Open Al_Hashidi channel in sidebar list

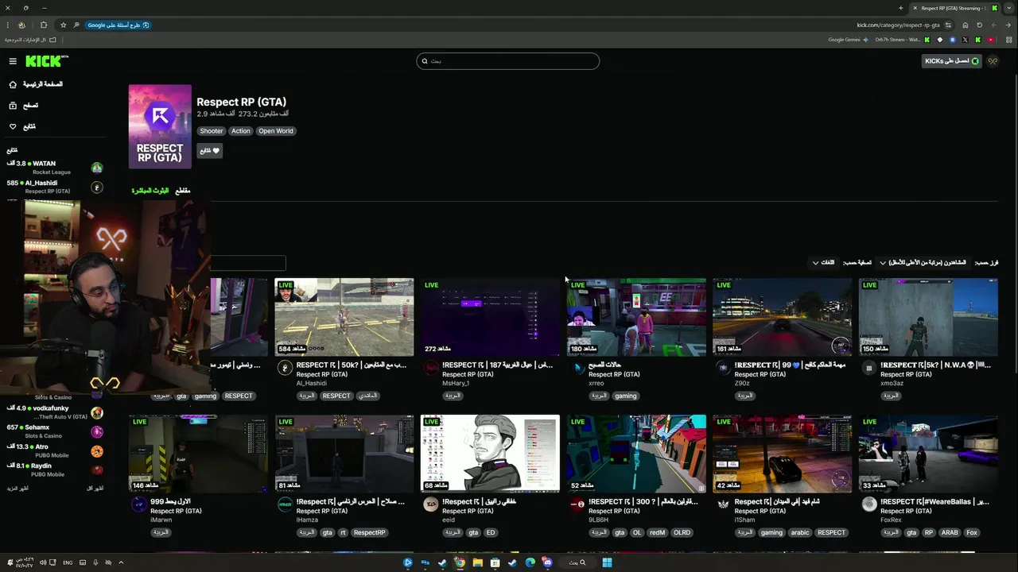[x=54, y=187]
